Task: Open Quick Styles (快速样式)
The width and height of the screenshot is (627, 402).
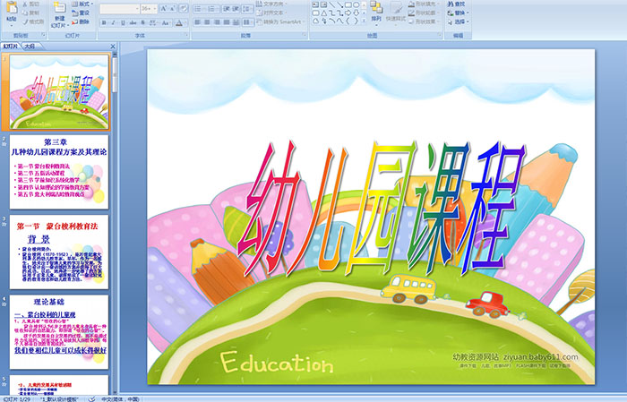Action: [396, 12]
